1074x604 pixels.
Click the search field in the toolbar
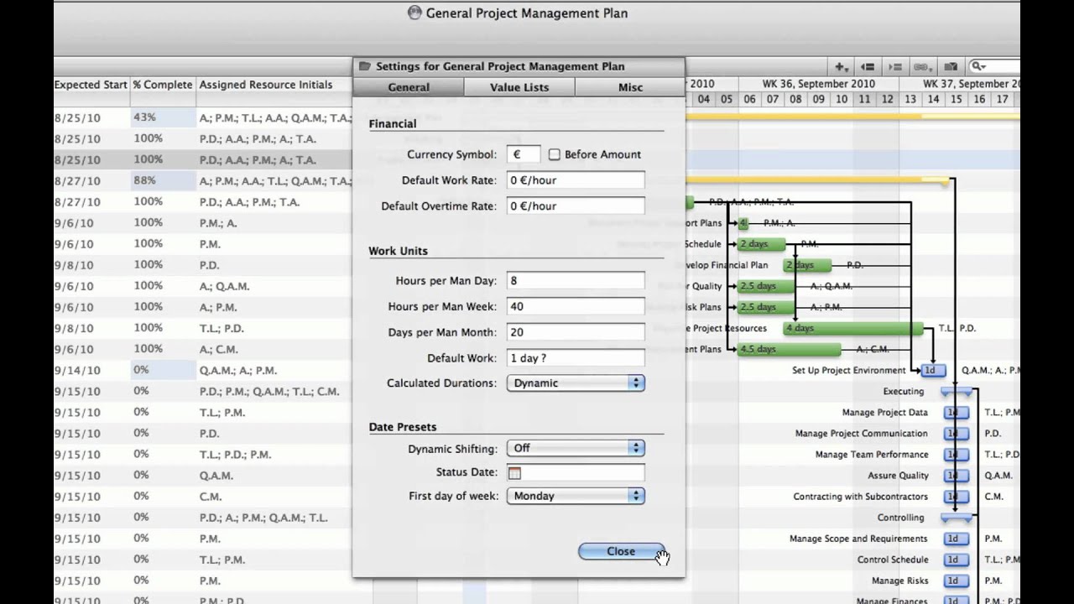(x=994, y=66)
